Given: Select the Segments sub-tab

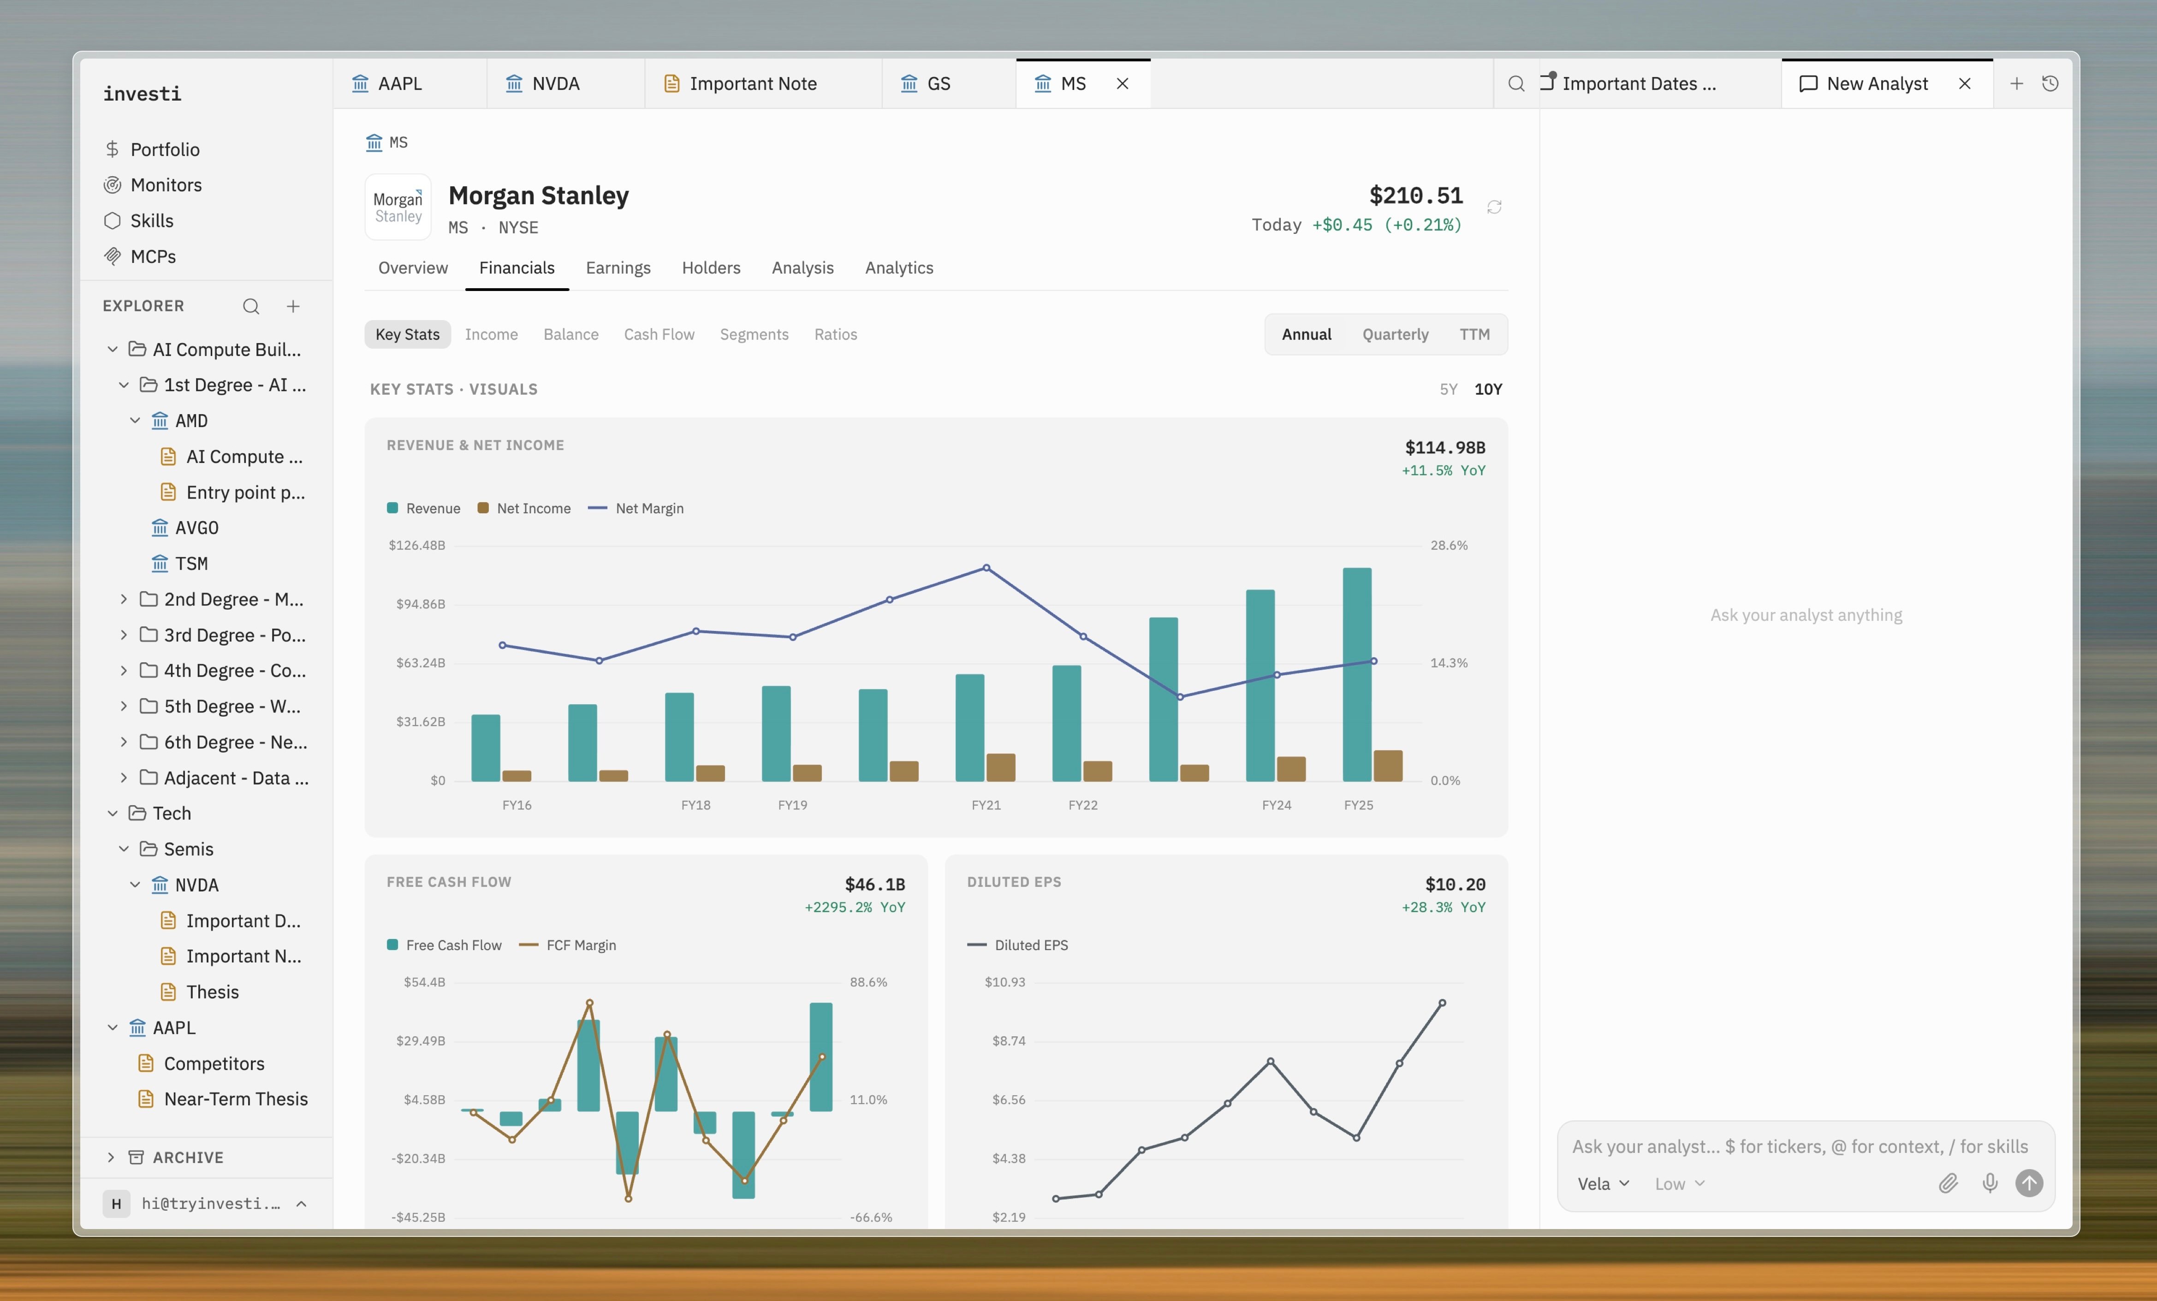Looking at the screenshot, I should click(x=754, y=334).
